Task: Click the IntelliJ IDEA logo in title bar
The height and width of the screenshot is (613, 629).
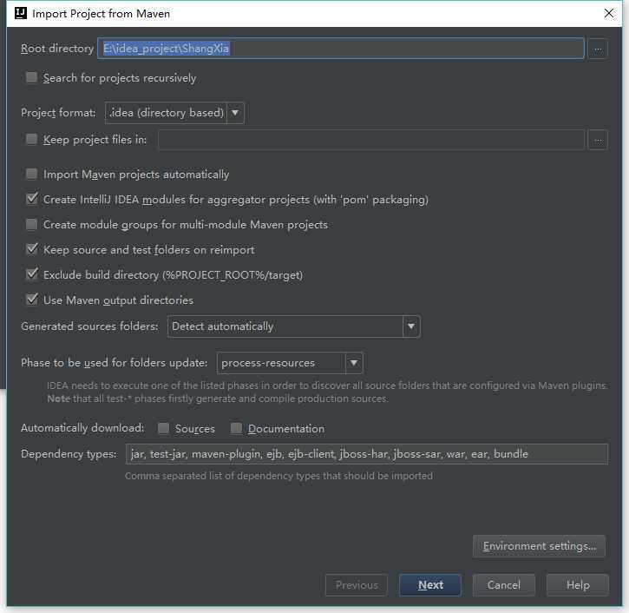Action: click(x=17, y=13)
